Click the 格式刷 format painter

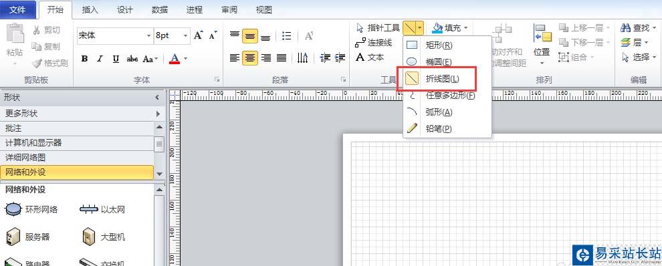click(x=50, y=63)
